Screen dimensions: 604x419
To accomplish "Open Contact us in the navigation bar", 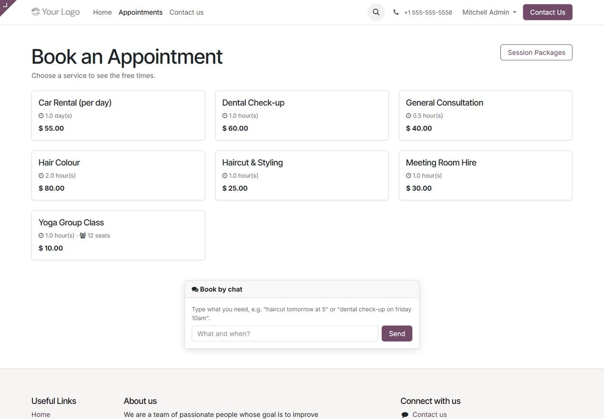I will point(186,13).
